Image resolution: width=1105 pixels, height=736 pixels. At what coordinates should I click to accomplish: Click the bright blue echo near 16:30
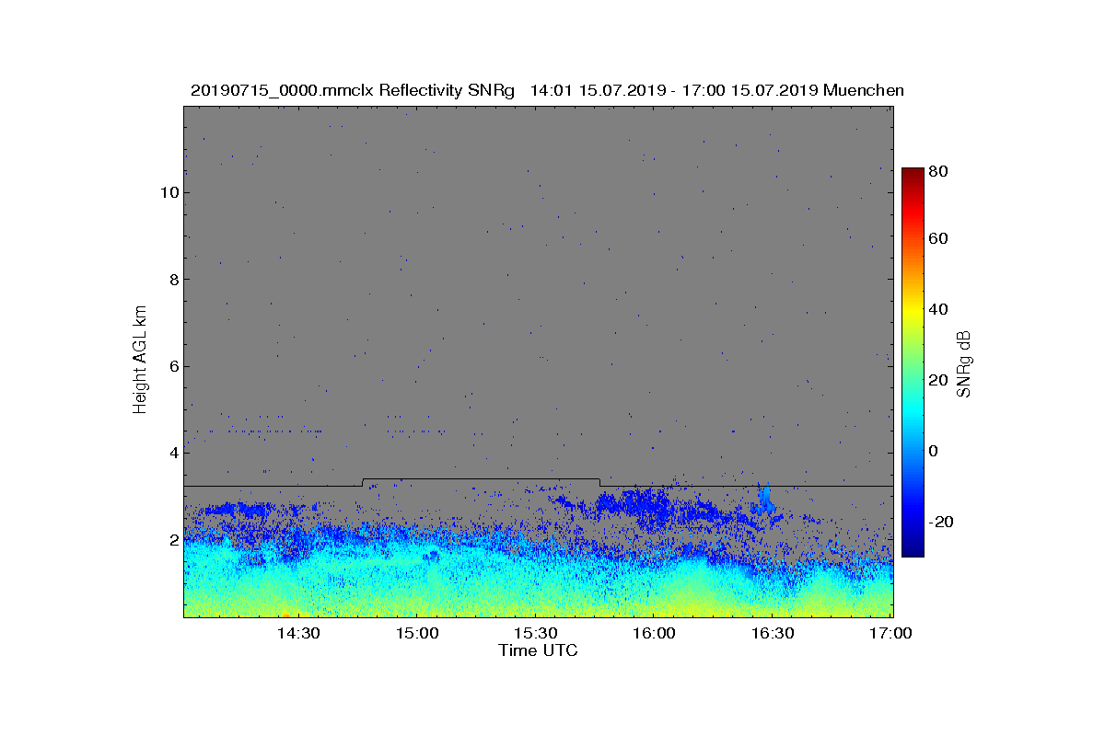765,500
